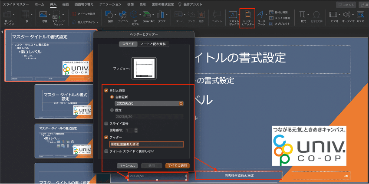Screen dimensions: 369x184
Task: Open 図形の書式設定 tab
Action: (x=163, y=4)
